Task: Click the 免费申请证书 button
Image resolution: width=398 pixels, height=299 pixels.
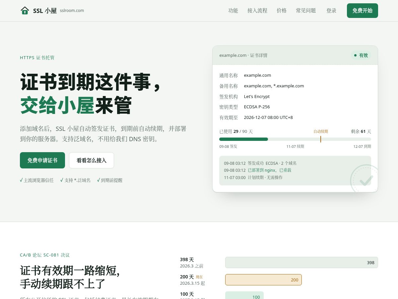Action: coord(42,160)
